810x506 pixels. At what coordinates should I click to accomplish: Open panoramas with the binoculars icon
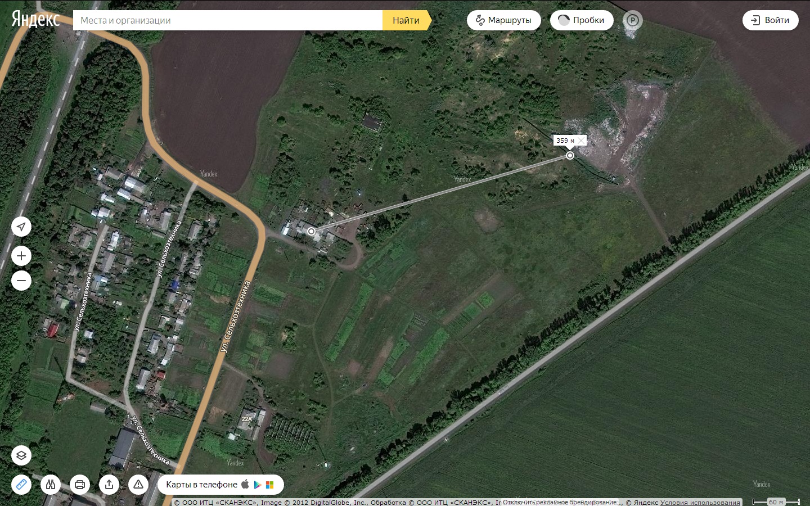(51, 484)
